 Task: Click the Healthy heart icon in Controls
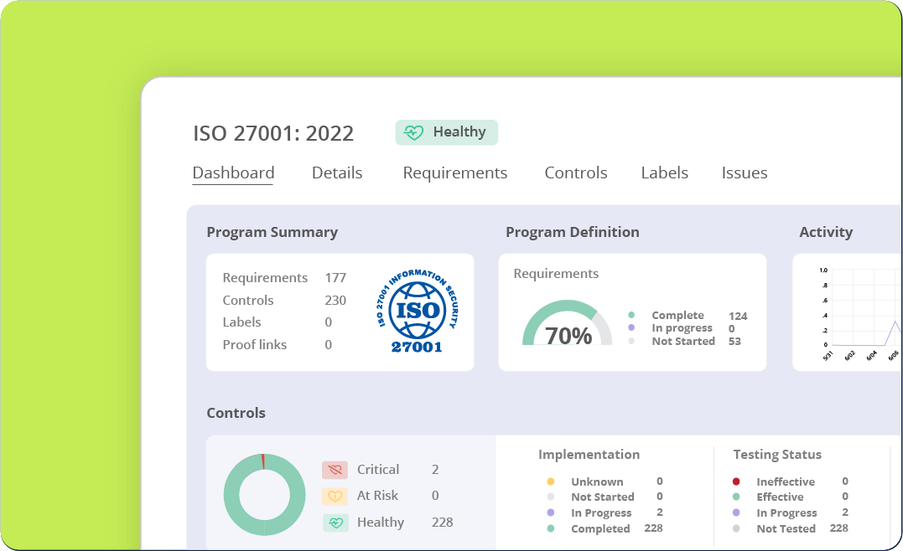pos(335,523)
